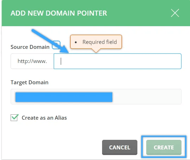Viewport: 190px width, 160px height.
Task: Click the blank area right of target domain value
Action: (147, 97)
